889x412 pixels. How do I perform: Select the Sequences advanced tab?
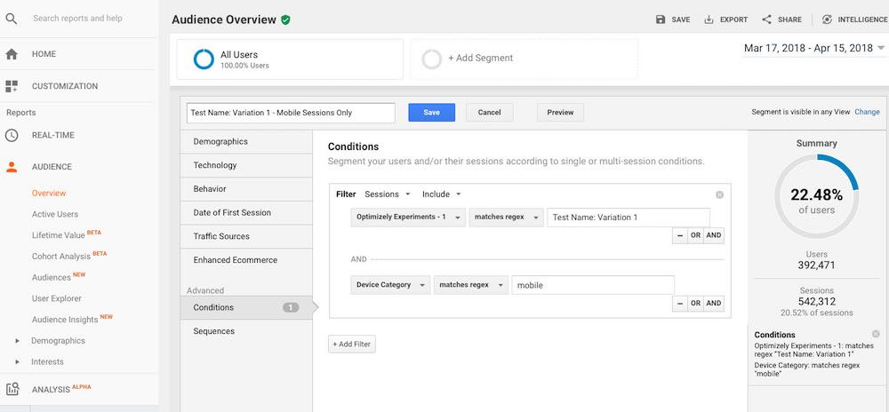pos(214,331)
